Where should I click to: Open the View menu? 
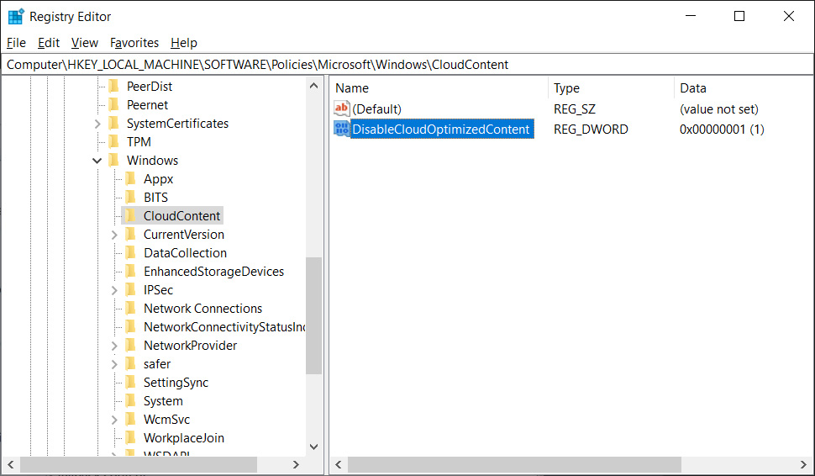click(x=85, y=43)
